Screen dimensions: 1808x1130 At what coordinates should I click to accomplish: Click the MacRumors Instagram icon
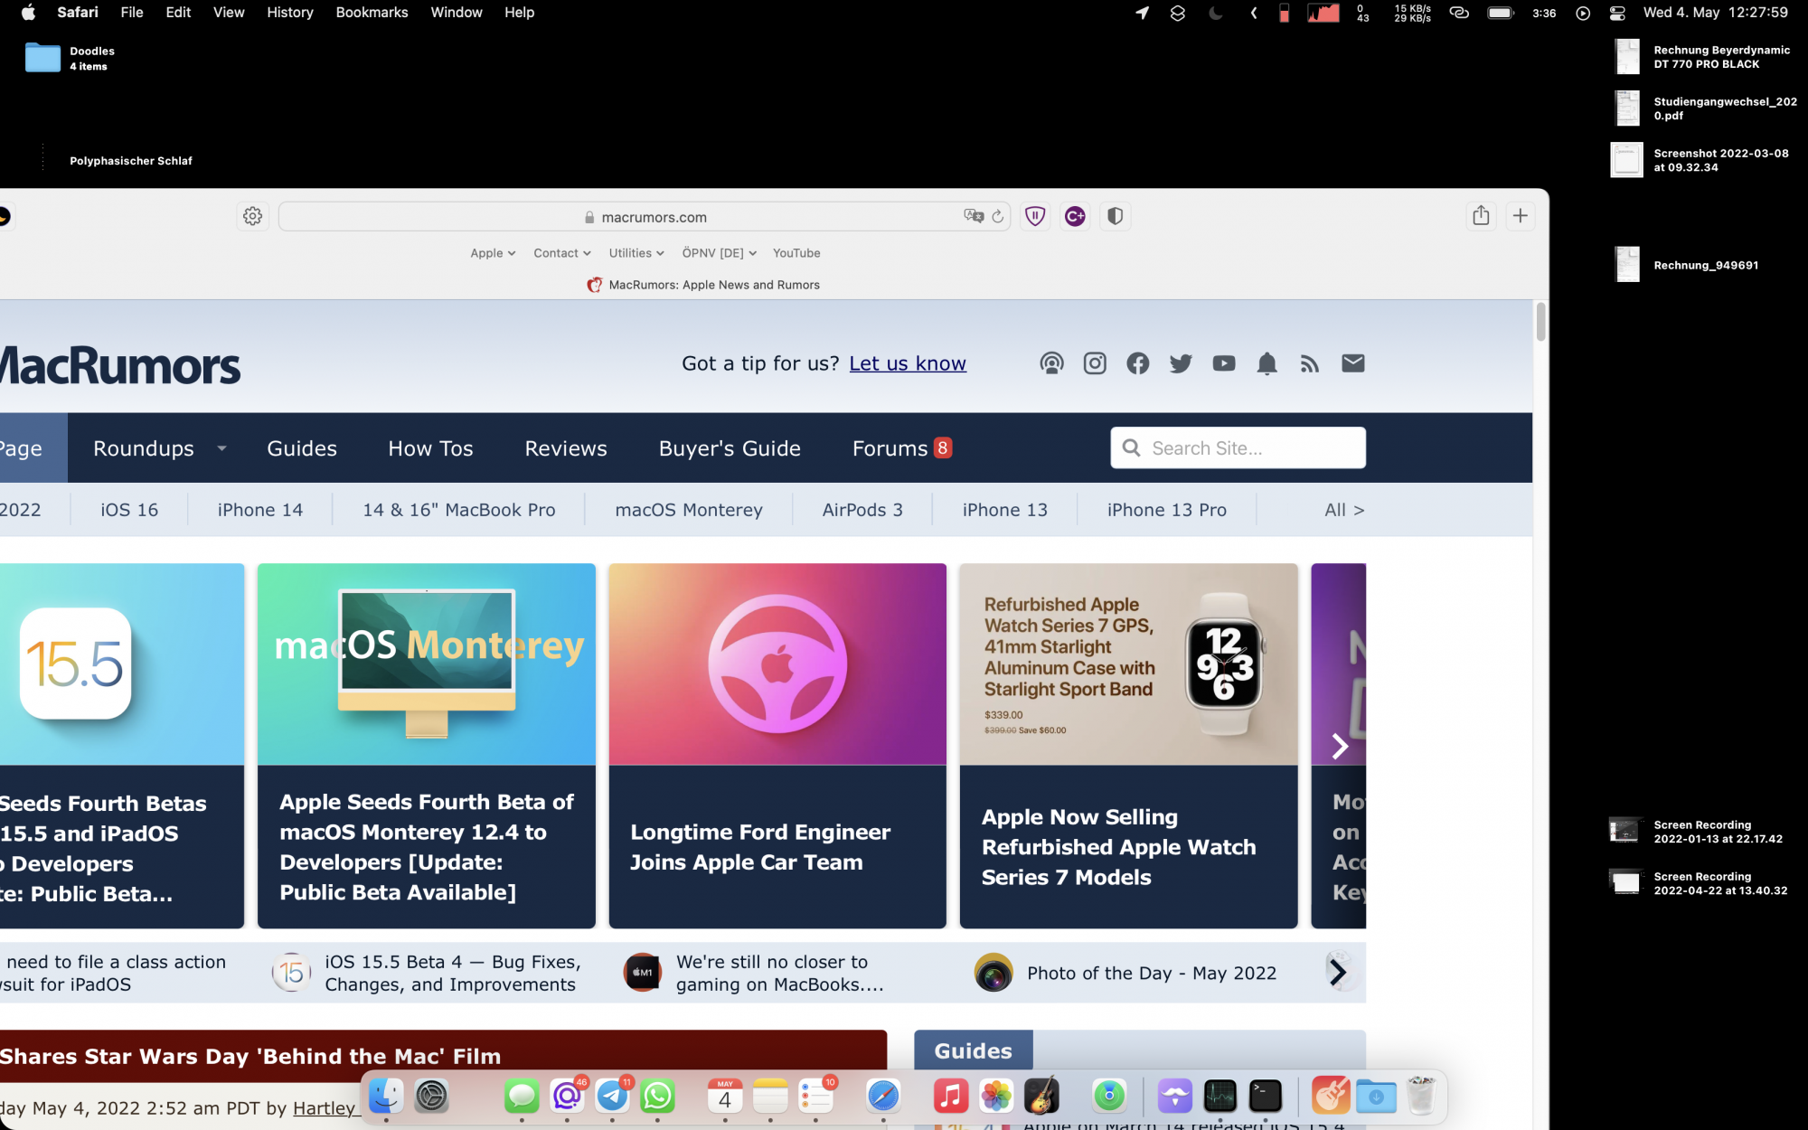(x=1095, y=363)
